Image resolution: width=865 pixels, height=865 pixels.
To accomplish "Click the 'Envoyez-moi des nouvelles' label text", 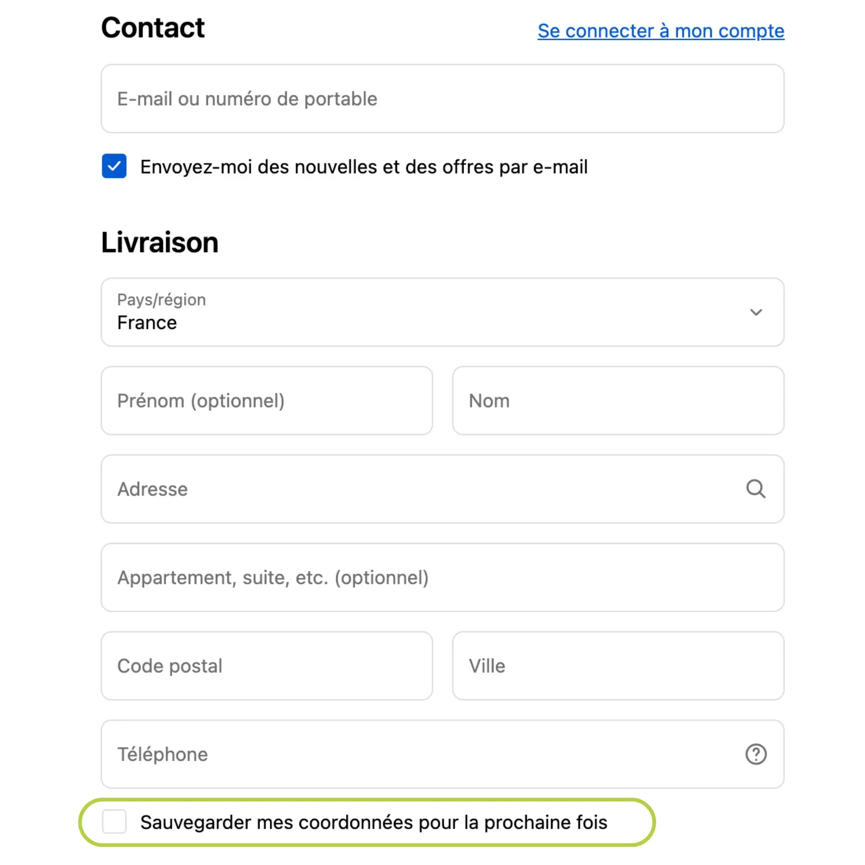I will (364, 167).
